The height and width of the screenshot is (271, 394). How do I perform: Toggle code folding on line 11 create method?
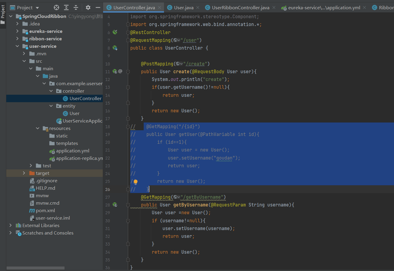click(128, 72)
